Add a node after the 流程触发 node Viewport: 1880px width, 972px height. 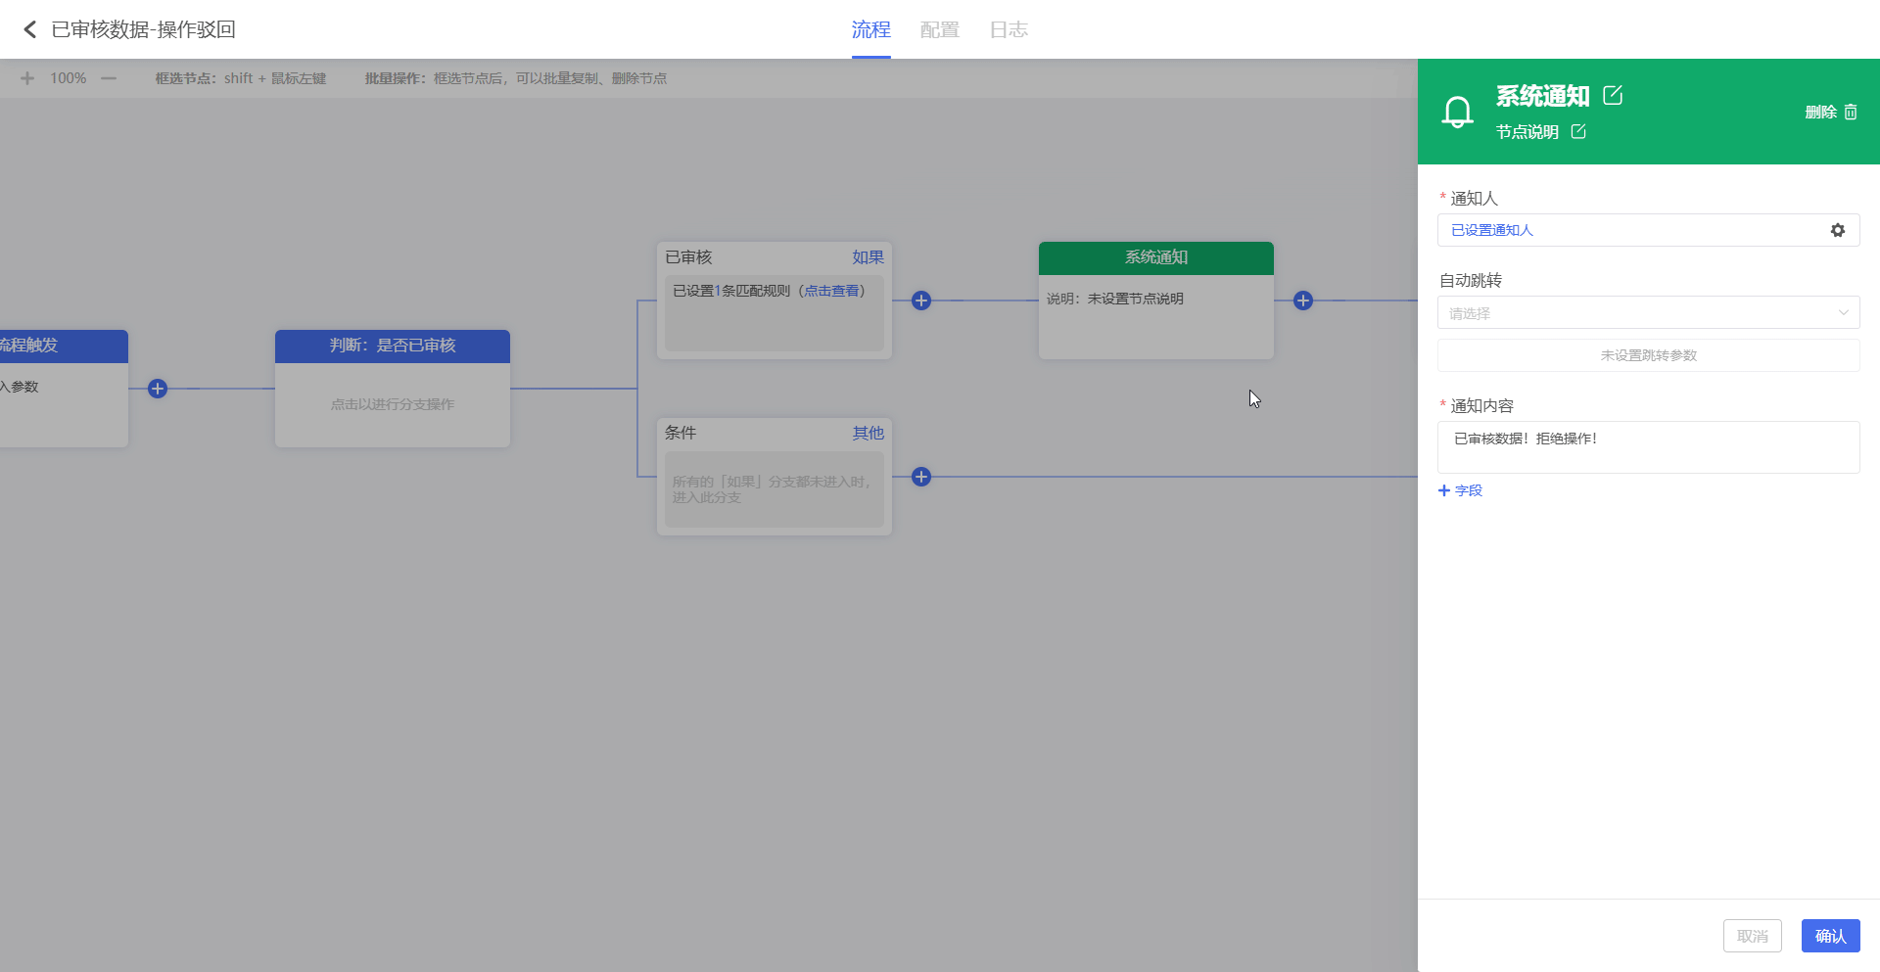tap(158, 389)
